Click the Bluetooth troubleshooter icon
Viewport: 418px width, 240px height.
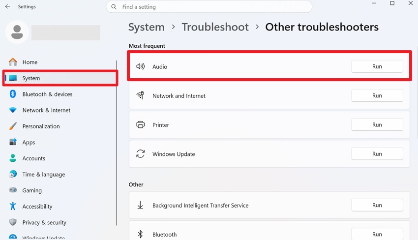140,234
